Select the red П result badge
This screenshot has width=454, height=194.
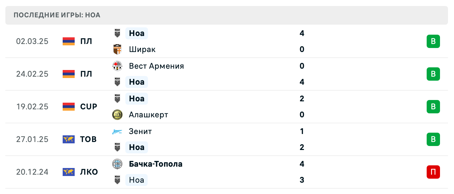433,172
